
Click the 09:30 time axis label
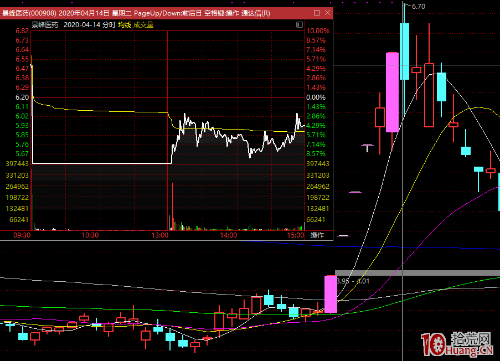coord(22,235)
